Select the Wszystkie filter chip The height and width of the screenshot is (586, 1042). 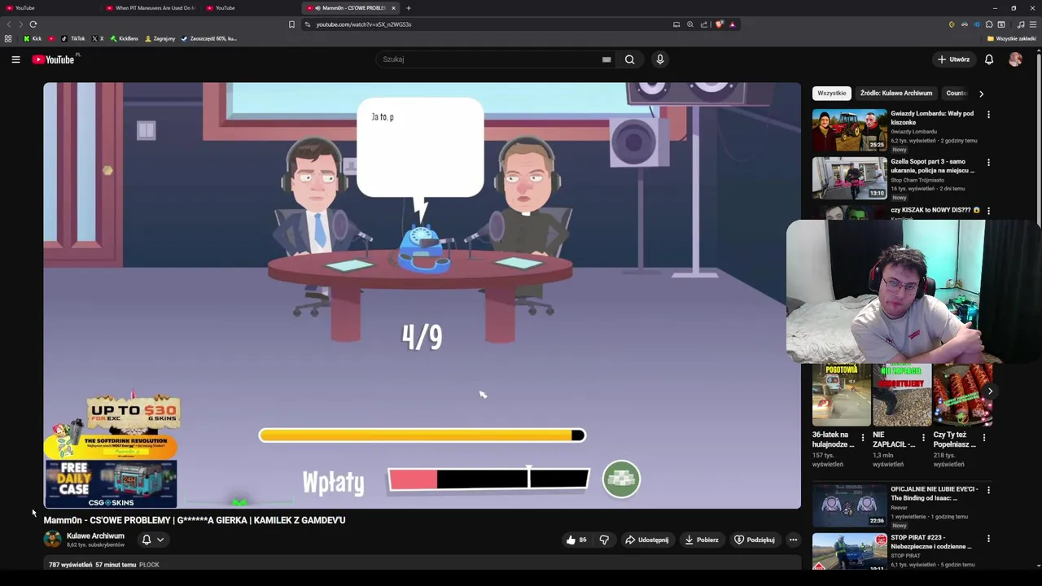pos(831,94)
